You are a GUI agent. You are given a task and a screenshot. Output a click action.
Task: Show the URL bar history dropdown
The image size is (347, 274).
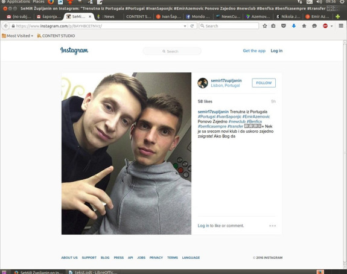[185, 26]
